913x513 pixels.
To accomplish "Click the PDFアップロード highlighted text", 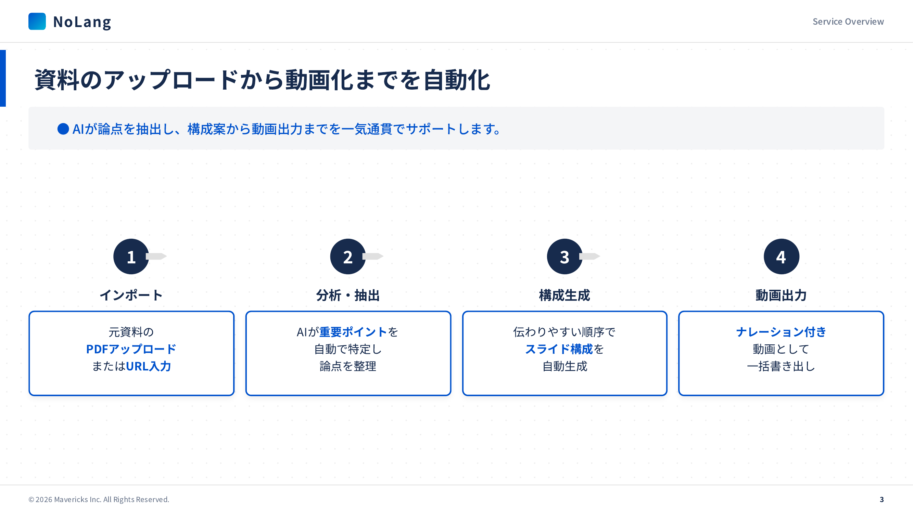I will (x=131, y=349).
